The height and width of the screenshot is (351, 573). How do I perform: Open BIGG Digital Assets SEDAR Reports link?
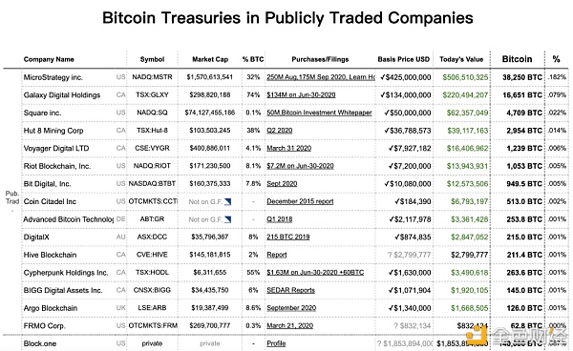pos(290,290)
